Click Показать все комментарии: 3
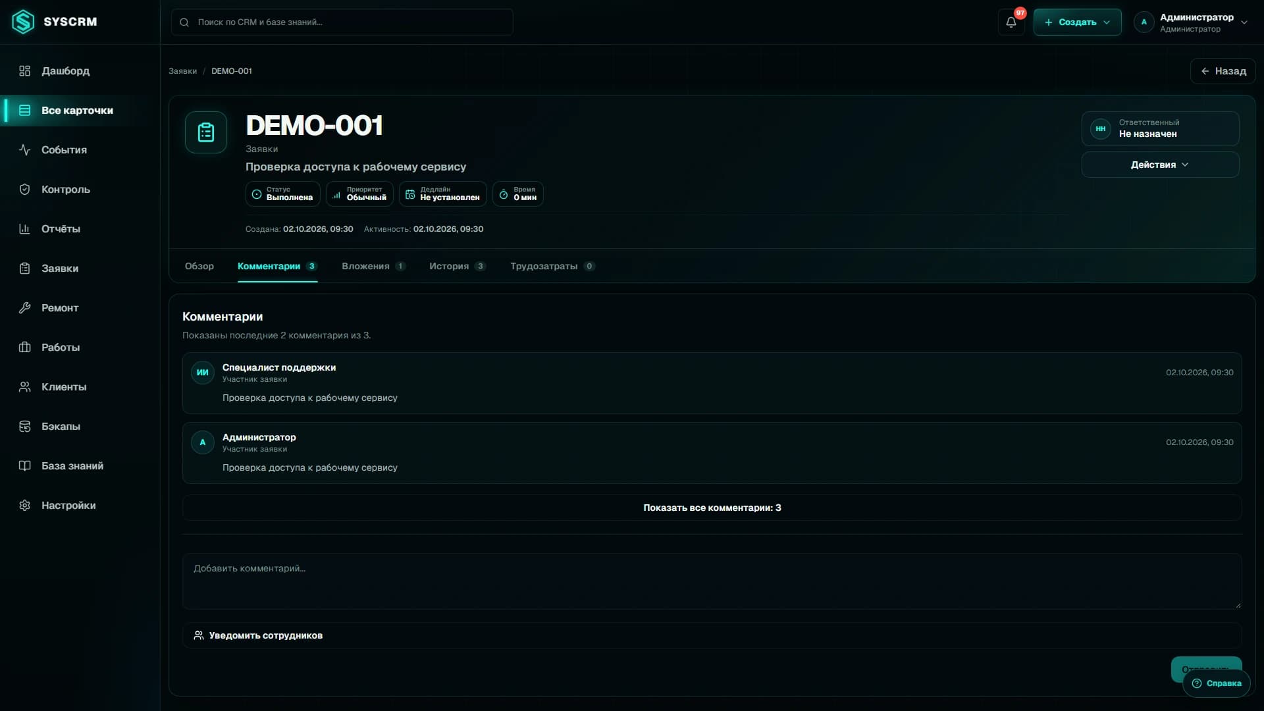Image resolution: width=1264 pixels, height=711 pixels. coord(712,508)
